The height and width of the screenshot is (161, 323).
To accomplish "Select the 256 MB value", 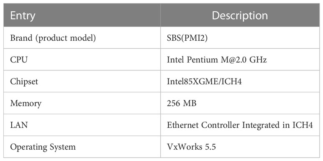I will [182, 104].
